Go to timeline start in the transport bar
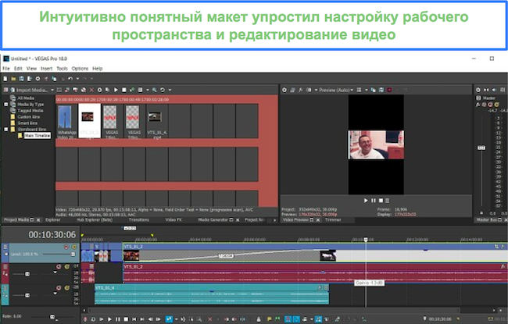508x324 pixels. (x=134, y=319)
